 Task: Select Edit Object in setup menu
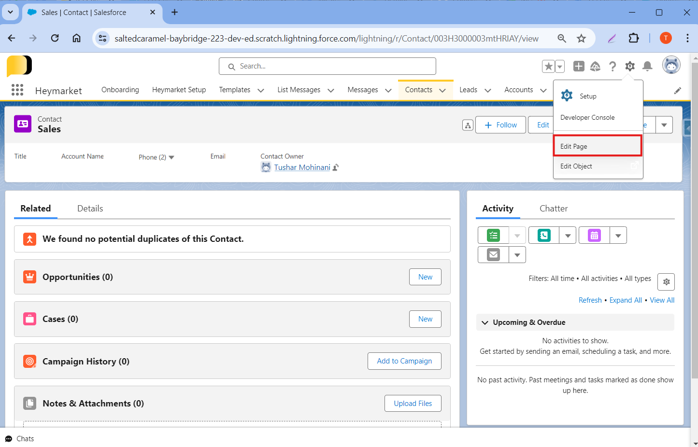coord(598,166)
